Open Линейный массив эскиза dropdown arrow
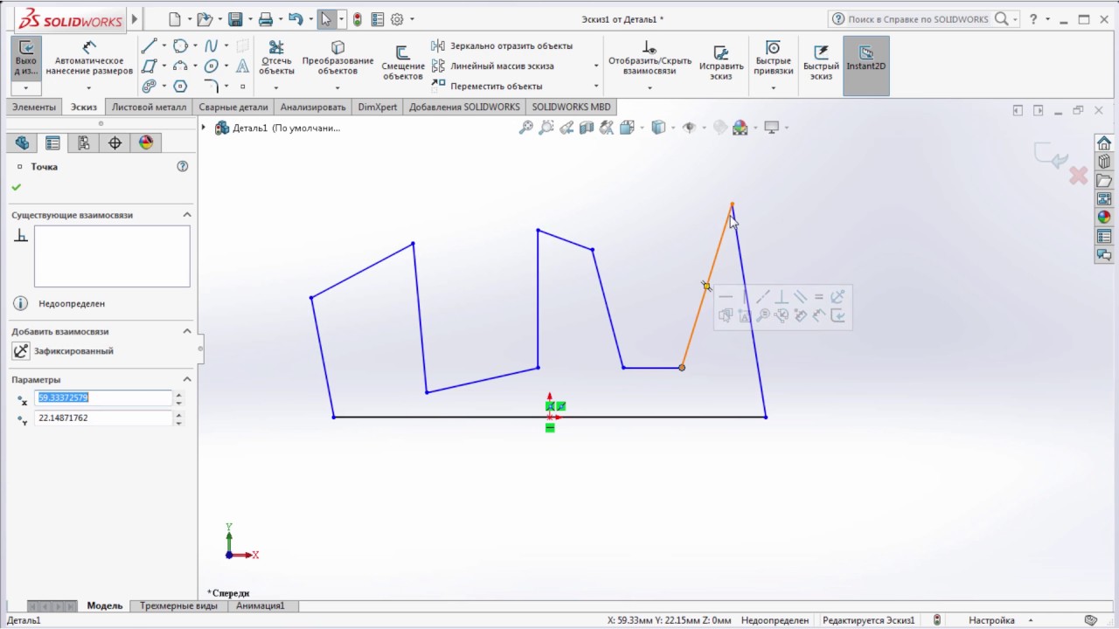Screen dimensions: 1119x629 click(596, 66)
